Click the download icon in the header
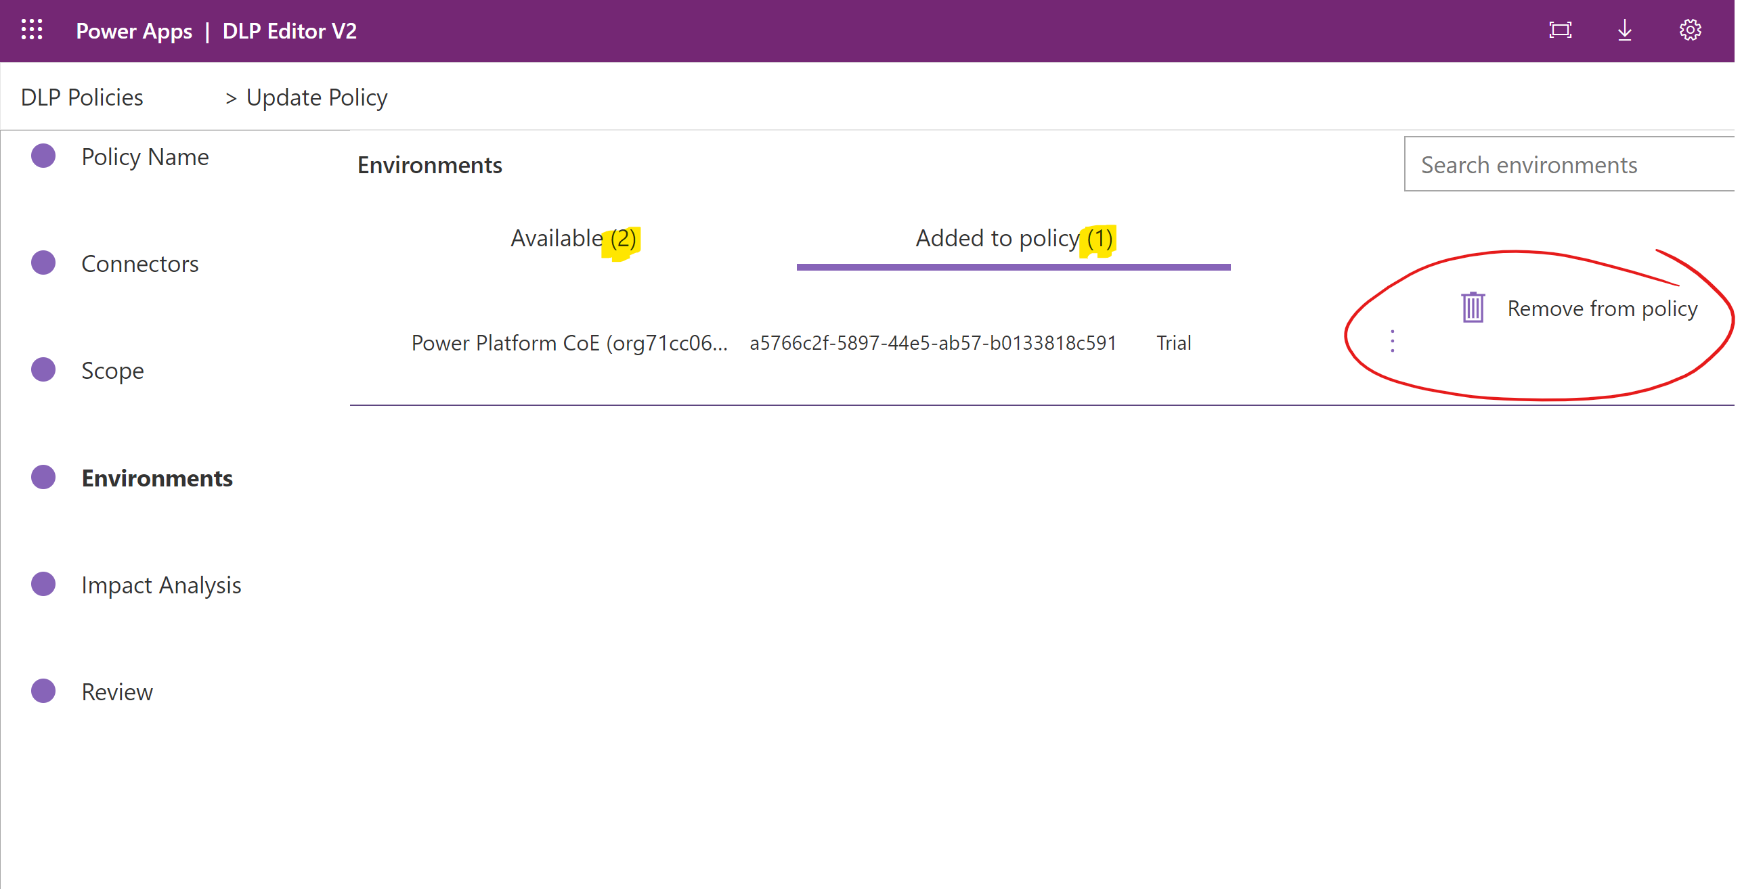 tap(1624, 30)
